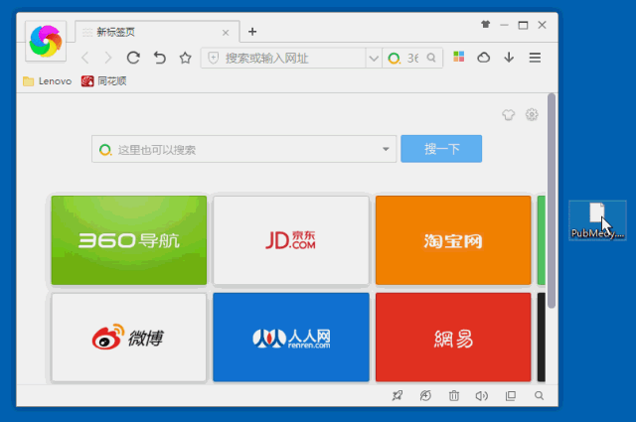Image resolution: width=636 pixels, height=422 pixels.
Task: Expand the address bar history dropdown
Action: click(x=374, y=59)
